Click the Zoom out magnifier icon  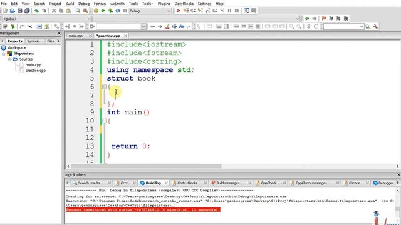coord(299,26)
